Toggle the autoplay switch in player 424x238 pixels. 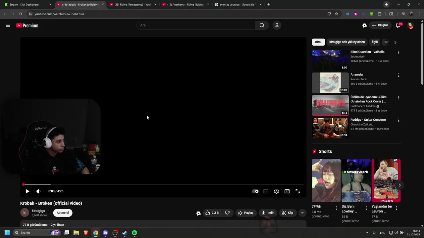255,191
